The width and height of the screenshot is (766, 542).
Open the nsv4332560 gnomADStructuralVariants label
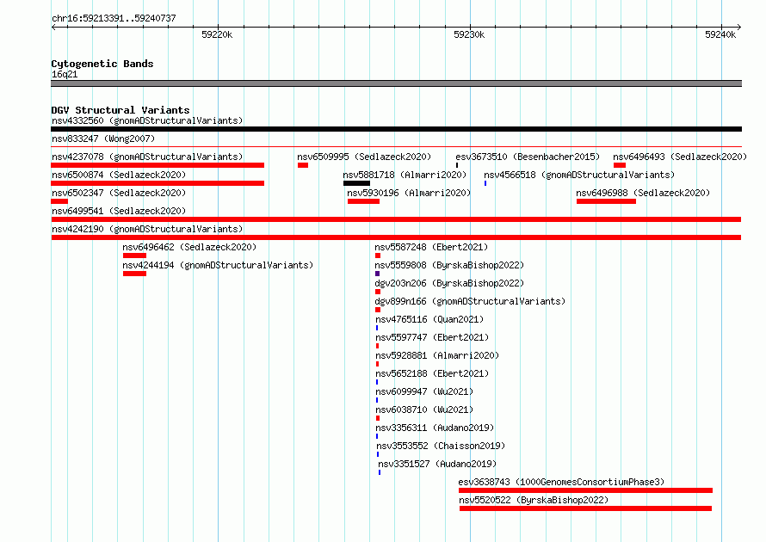coord(147,120)
